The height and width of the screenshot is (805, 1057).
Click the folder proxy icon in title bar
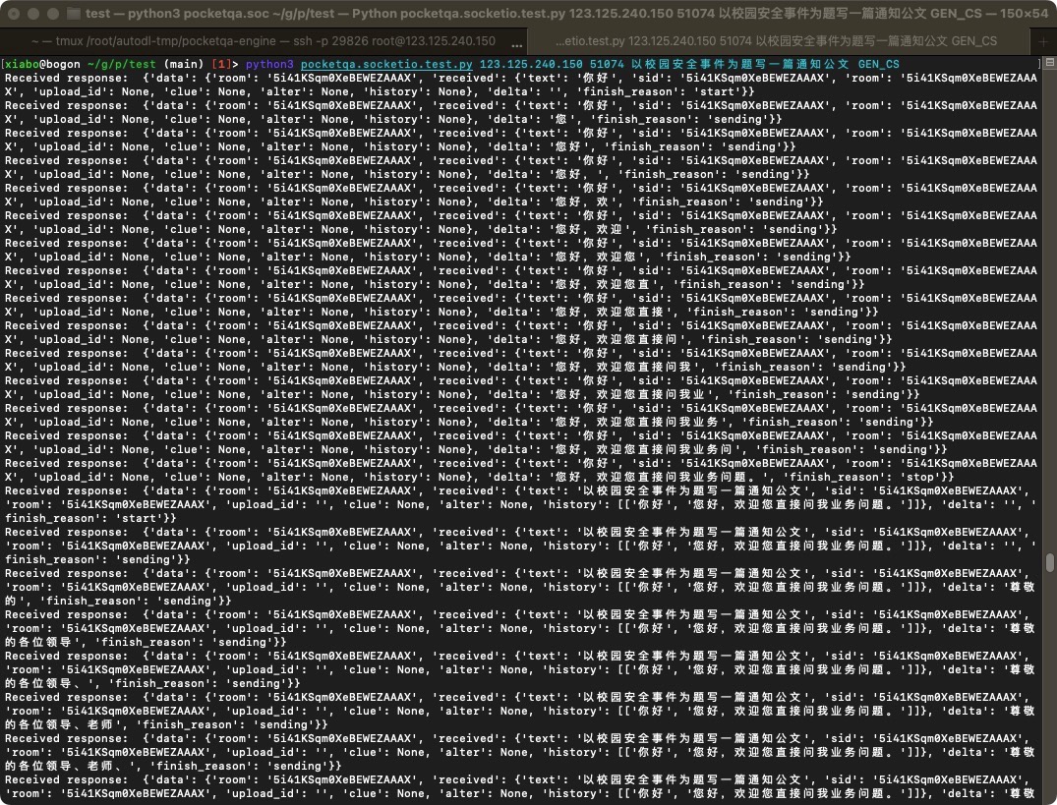74,14
